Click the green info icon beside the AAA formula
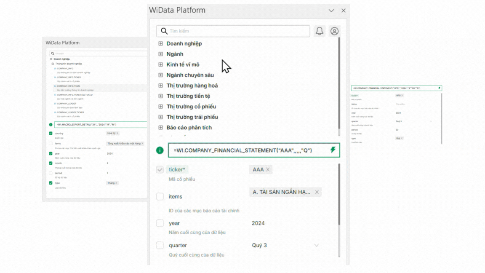The width and height of the screenshot is (485, 273). [x=160, y=150]
